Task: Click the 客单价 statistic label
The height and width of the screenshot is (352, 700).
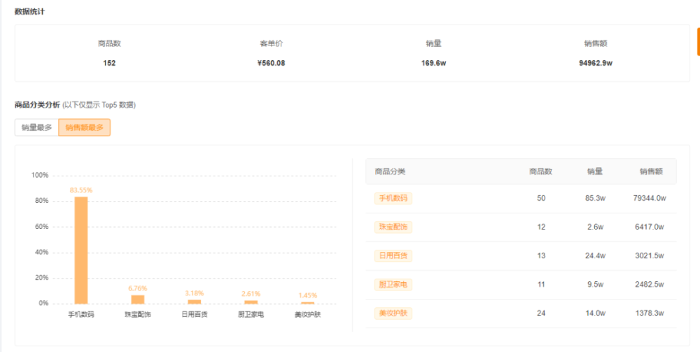Action: [272, 43]
